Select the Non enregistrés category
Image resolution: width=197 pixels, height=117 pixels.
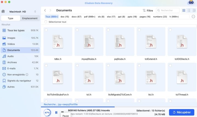20,74
